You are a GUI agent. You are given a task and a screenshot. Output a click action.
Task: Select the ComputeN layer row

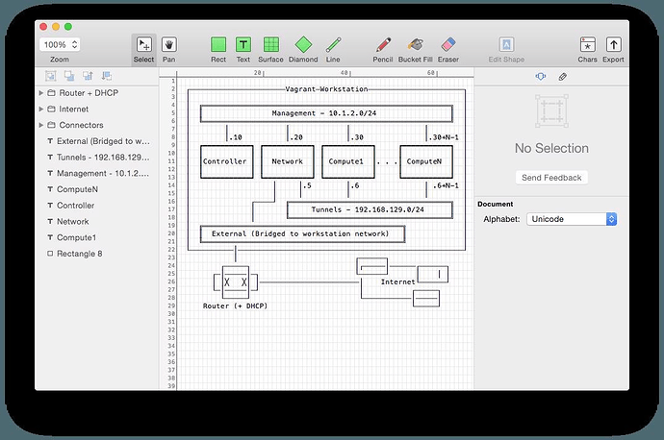[97, 189]
